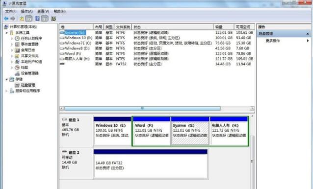Click the 存储 storage icon
Image resolution: width=313 pixels, height=189 pixels.
12,79
